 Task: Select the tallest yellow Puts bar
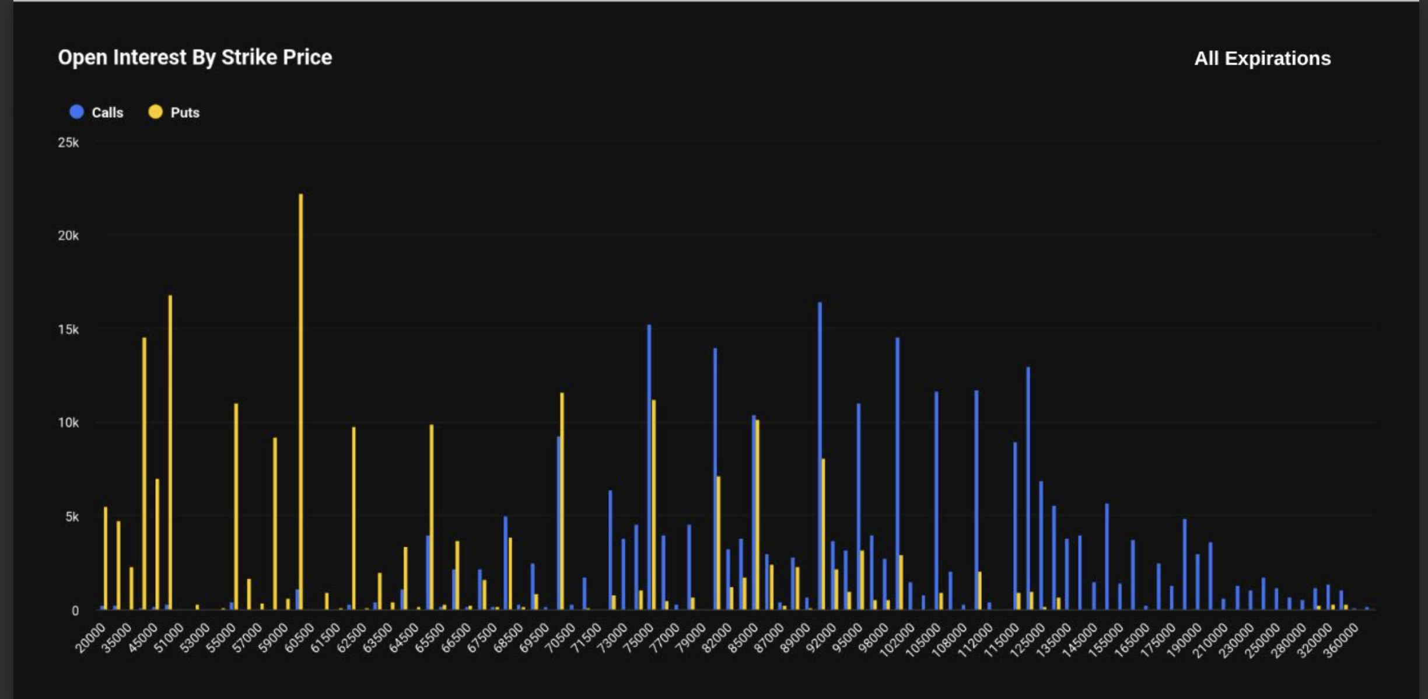tap(301, 401)
